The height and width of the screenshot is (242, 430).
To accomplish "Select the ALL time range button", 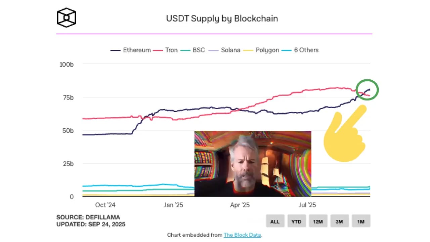I will pyautogui.click(x=275, y=221).
